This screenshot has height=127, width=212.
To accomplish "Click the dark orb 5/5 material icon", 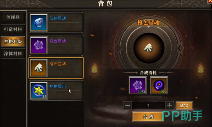I will point(159,85).
